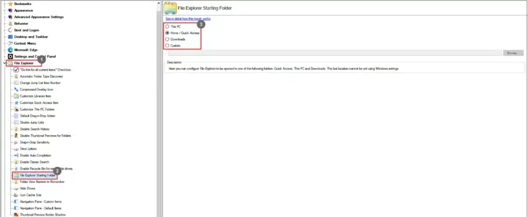Click the tree scrollbar up arrow

click(x=159, y=3)
